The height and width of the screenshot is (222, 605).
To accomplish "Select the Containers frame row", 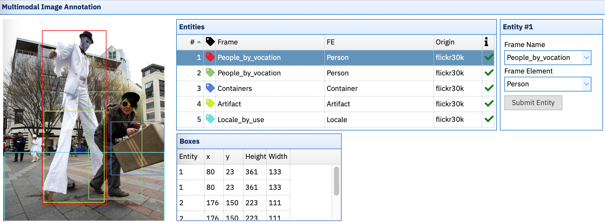I will point(336,88).
